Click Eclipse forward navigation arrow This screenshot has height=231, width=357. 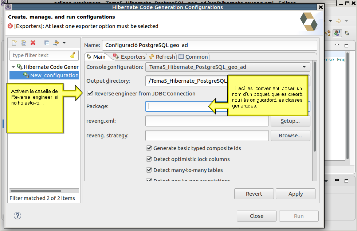pos(338,21)
